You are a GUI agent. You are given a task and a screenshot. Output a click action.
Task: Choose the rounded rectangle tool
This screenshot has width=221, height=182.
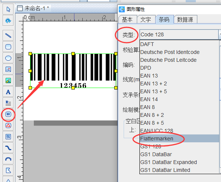coord(8,47)
